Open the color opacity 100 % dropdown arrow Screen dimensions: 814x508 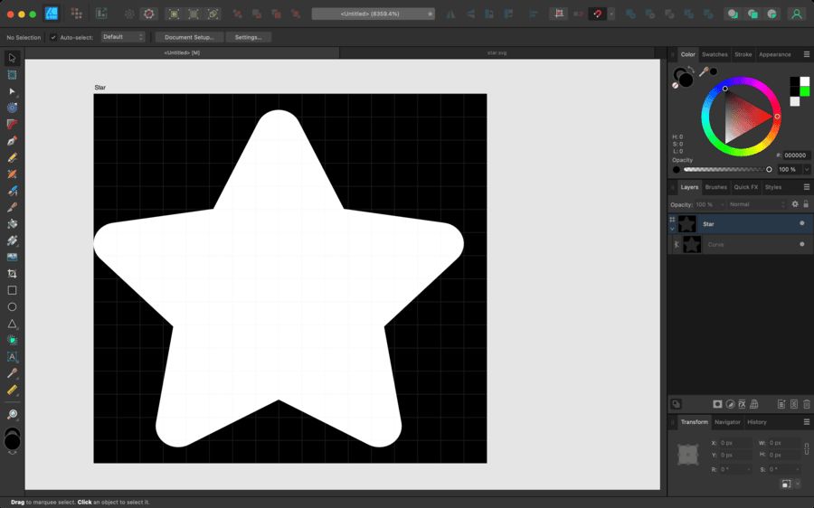tap(807, 169)
